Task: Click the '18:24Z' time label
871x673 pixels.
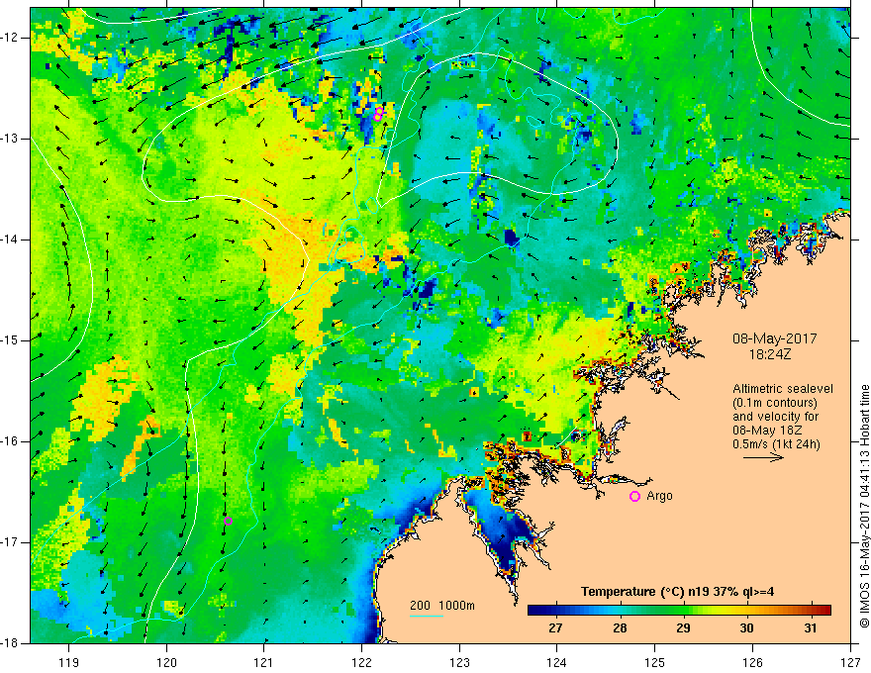Action: 769,353
